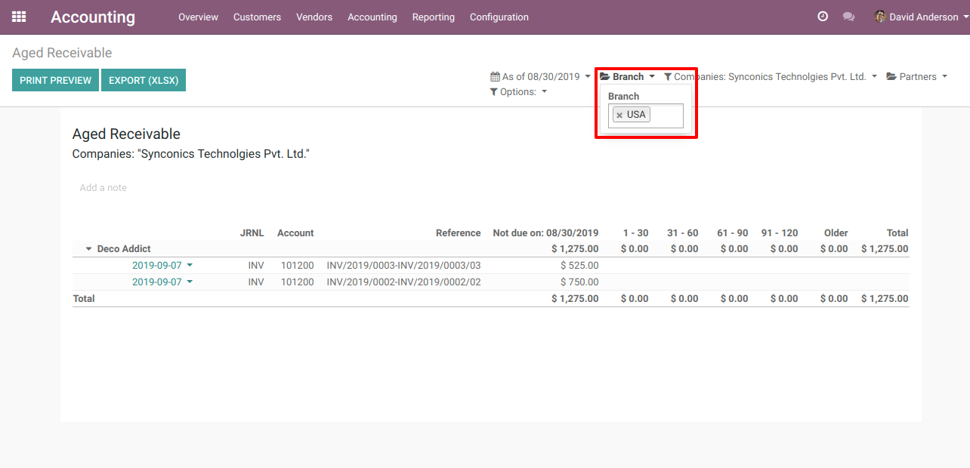
Task: Open the Vendors menu
Action: (314, 17)
